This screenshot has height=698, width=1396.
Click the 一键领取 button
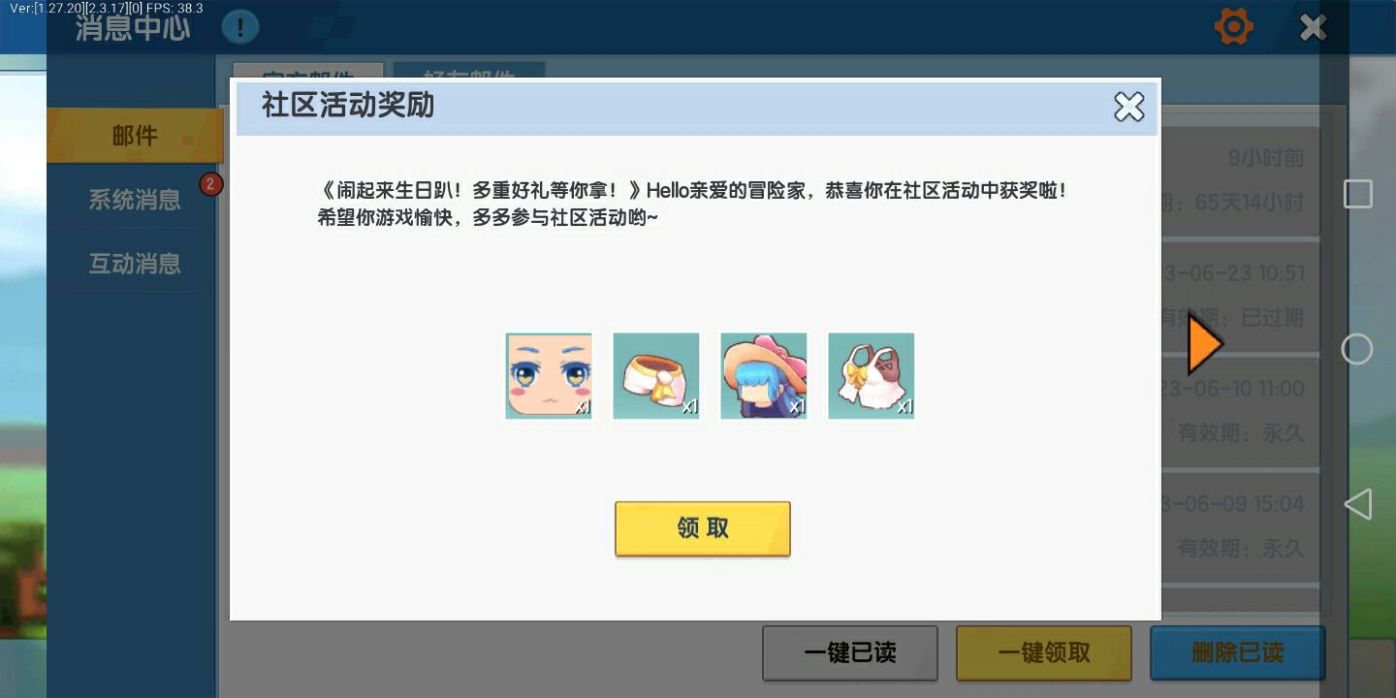[1044, 652]
